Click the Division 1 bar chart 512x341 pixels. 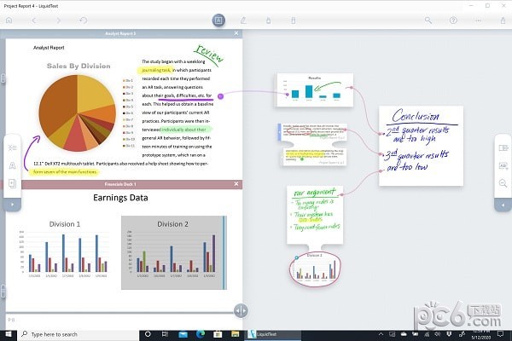point(64,250)
